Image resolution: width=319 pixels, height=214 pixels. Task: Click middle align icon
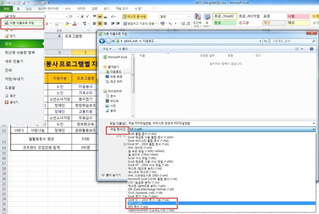point(100,17)
